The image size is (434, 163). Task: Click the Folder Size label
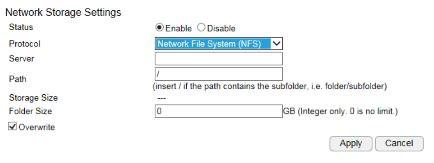(30, 111)
